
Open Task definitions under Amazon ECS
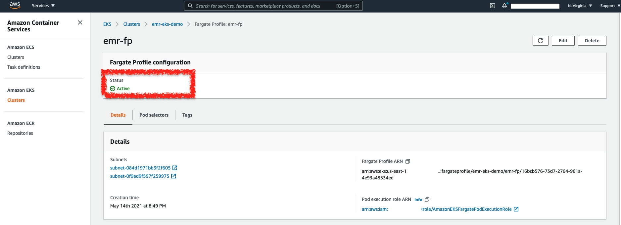24,67
